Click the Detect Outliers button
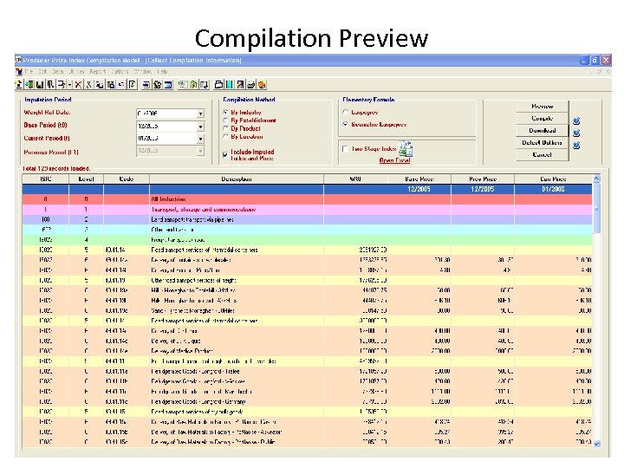This screenshot has height=468, width=624. pos(542,142)
